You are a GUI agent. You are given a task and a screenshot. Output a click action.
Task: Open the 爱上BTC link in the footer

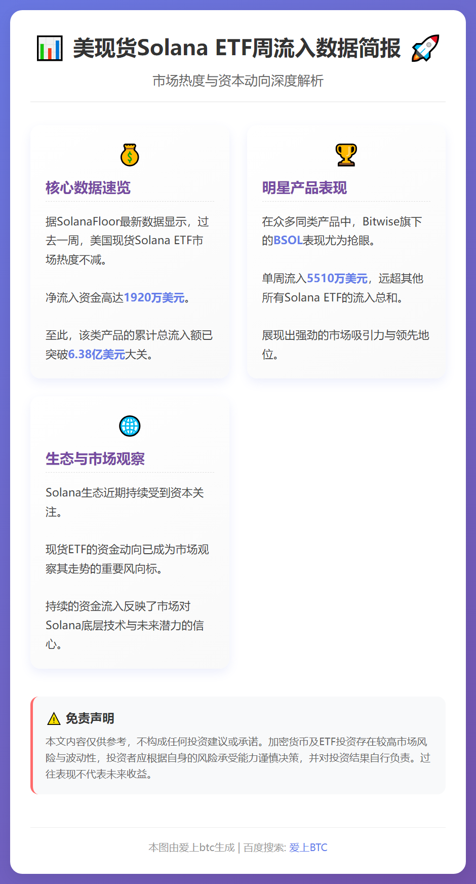(308, 848)
